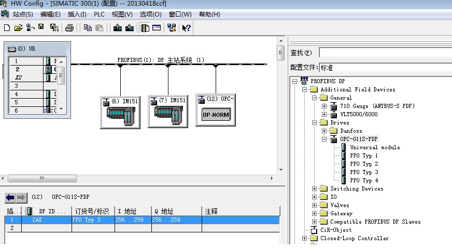The image size is (452, 251).
Task: Click the HW Config title bar icon
Action: click(4, 4)
